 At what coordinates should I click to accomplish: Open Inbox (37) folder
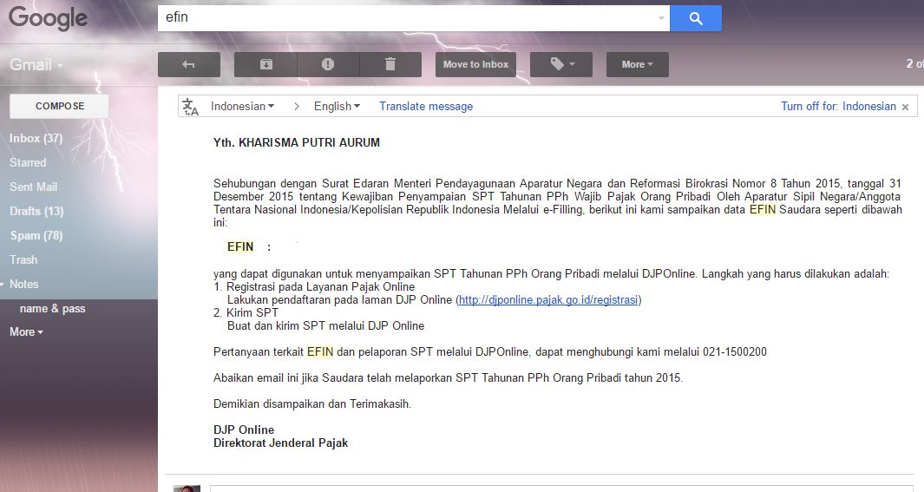tap(36, 138)
